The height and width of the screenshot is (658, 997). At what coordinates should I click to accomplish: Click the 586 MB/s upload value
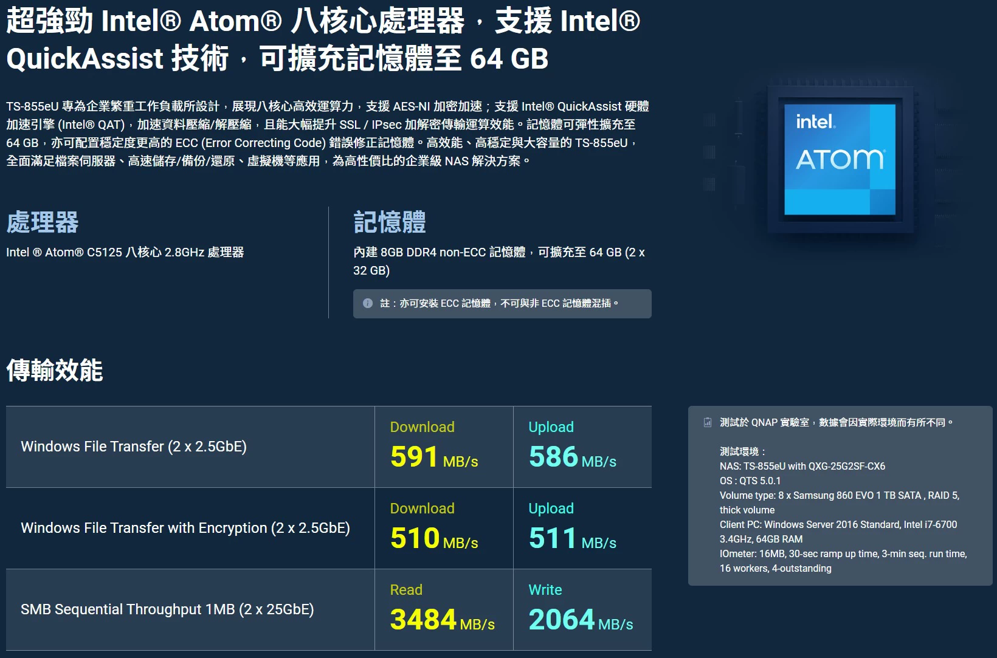coord(573,457)
